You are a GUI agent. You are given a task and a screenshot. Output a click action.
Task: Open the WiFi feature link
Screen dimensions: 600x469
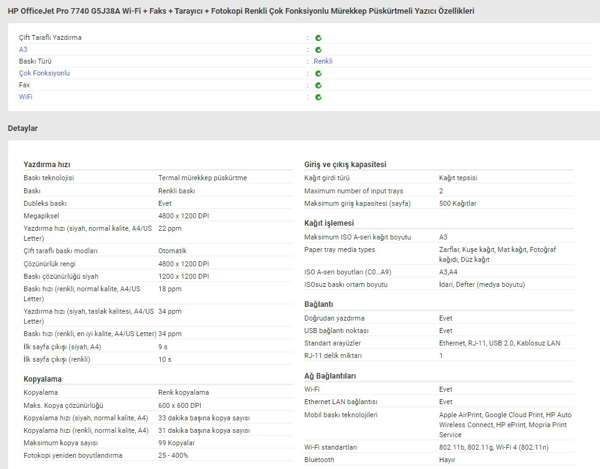point(26,97)
